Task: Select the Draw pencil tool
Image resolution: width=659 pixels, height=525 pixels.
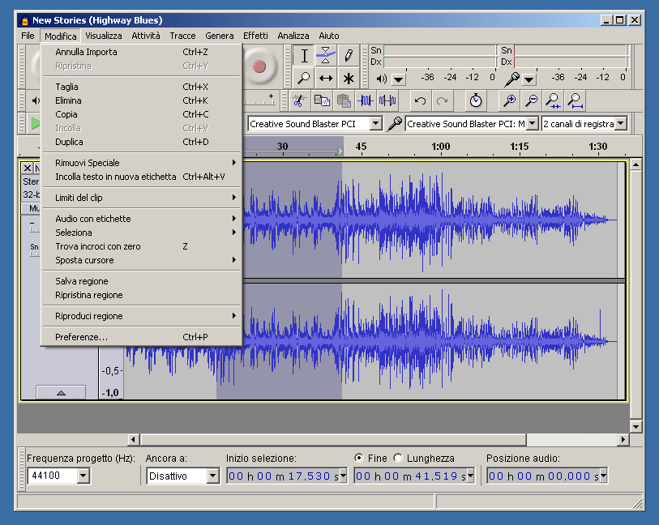Action: 348,55
